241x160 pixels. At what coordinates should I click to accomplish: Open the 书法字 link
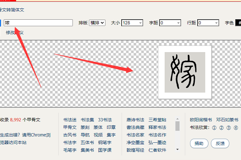(x=70, y=142)
